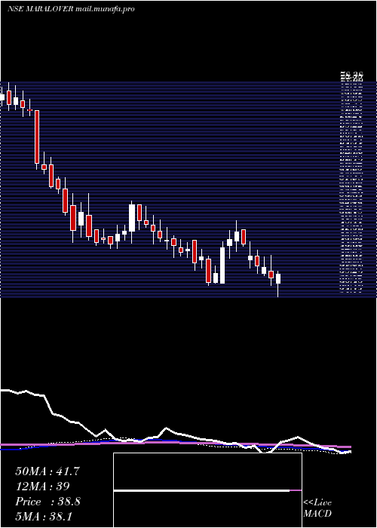This screenshot has width=377, height=528.
Task: Click the NSE MARALOVER mail.munafa.pro chart title
Action: click(71, 9)
